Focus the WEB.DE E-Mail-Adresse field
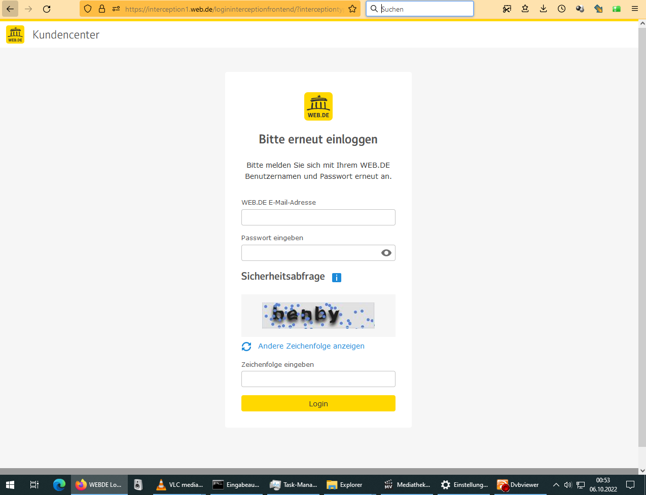646x495 pixels. click(318, 217)
